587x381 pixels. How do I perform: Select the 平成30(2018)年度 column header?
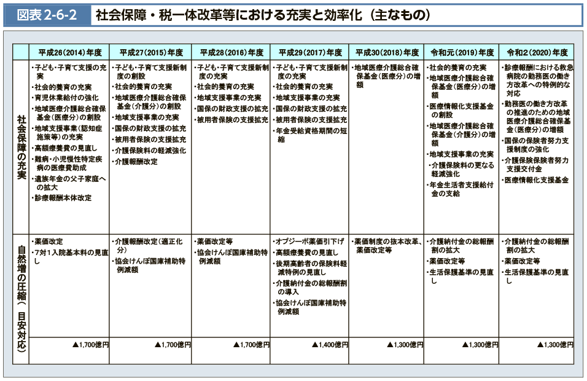point(387,52)
